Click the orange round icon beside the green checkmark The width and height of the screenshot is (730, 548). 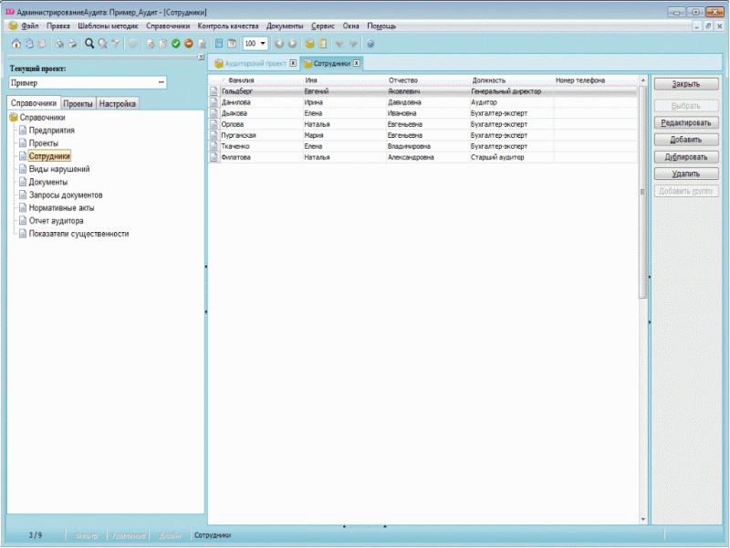(188, 43)
